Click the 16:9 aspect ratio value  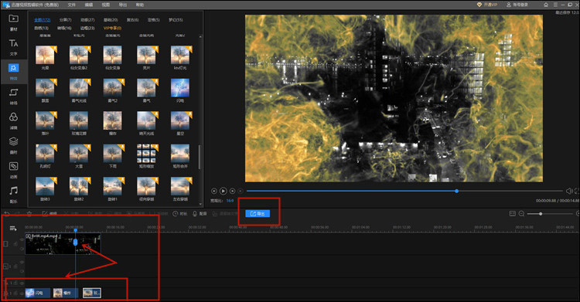(x=230, y=201)
